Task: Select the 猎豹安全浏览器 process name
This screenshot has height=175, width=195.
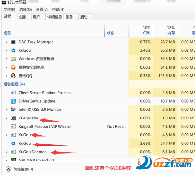Action: [x=32, y=67]
